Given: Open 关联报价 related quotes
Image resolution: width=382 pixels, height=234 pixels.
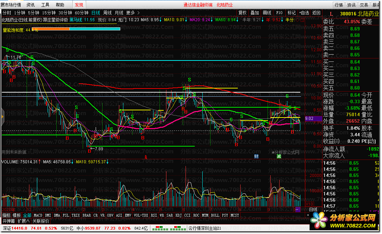Looking at the screenshot, I should 41,221.
